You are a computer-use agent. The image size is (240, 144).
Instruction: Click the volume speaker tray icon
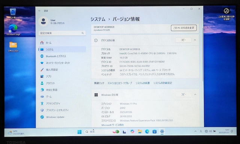tap(210, 131)
